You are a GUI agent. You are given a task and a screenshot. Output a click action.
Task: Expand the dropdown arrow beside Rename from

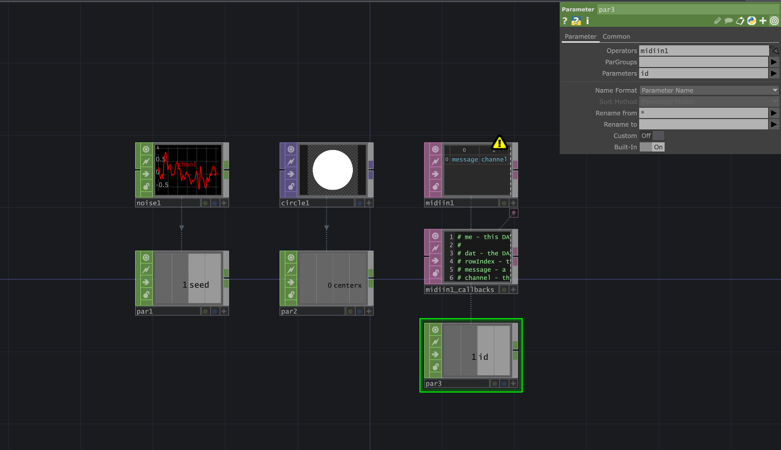point(773,113)
